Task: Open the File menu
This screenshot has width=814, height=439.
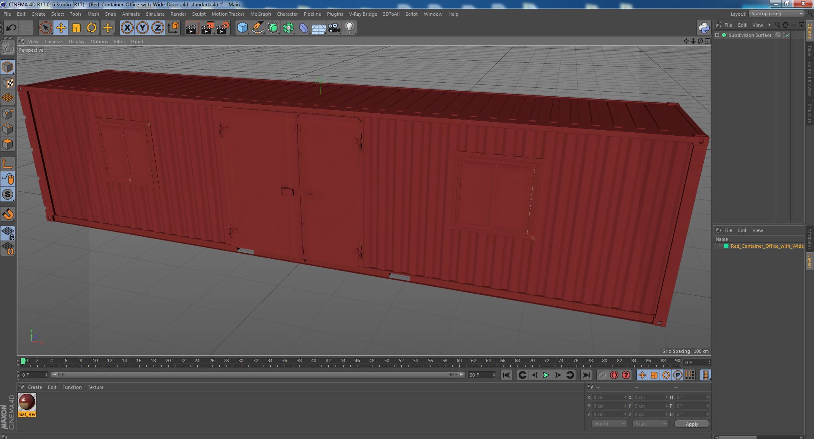Action: tap(7, 14)
